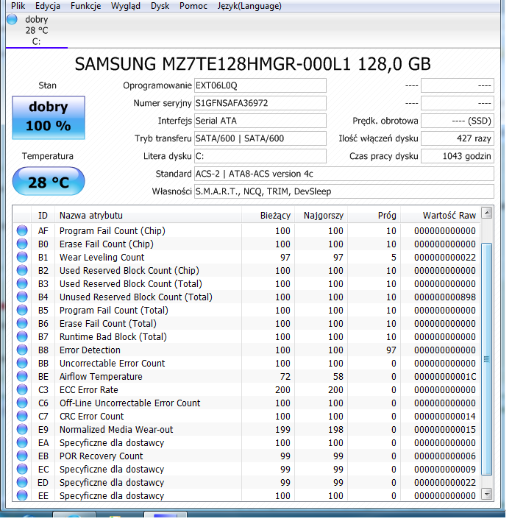Select the C: disk tab at top

[x=36, y=31]
